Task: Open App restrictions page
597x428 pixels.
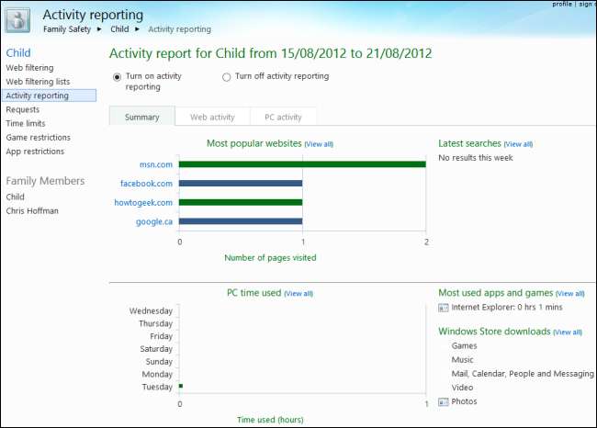Action: tap(35, 152)
